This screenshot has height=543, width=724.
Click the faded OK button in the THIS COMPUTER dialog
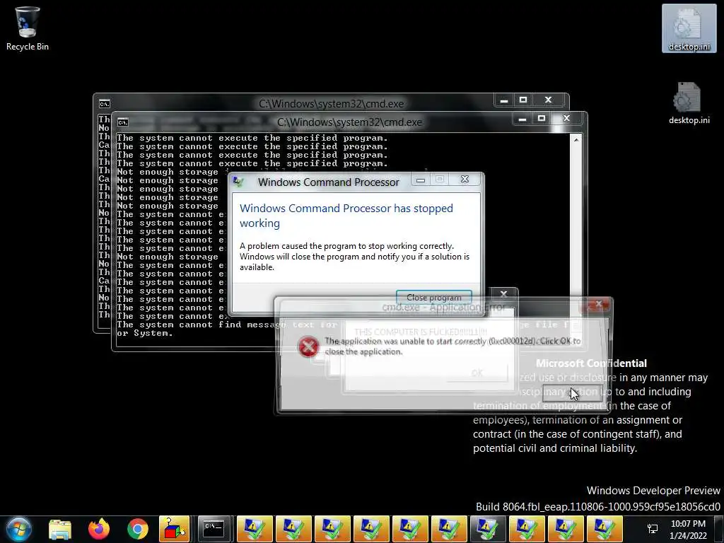(x=477, y=373)
